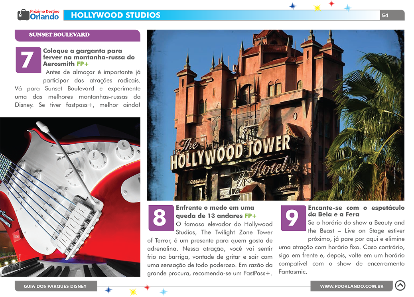Select the SUNSET BOULEVARD section banner
Screen dimensions: 414x297
[x=77, y=35]
